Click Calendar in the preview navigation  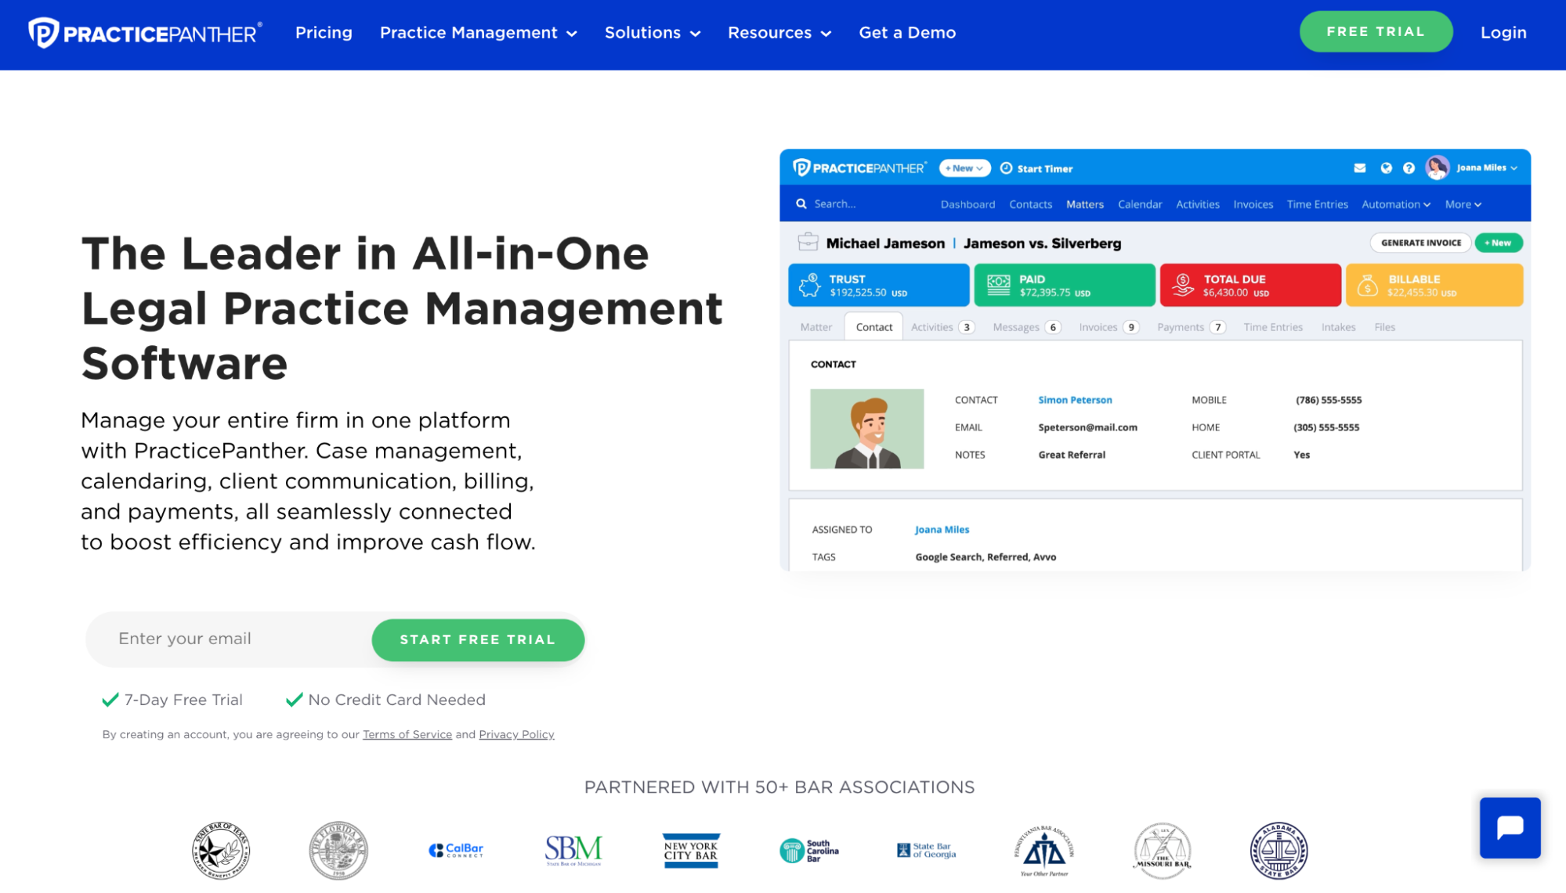click(1139, 204)
